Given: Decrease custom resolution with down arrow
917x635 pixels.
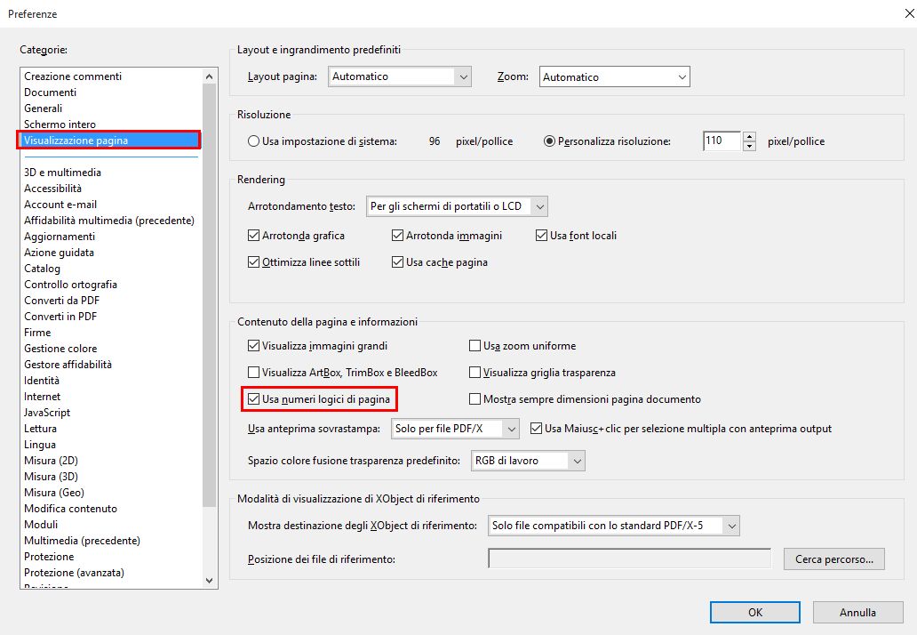Looking at the screenshot, I should coord(749,147).
